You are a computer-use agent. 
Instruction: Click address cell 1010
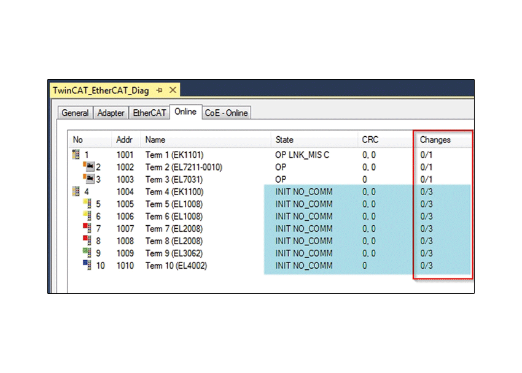click(125, 266)
